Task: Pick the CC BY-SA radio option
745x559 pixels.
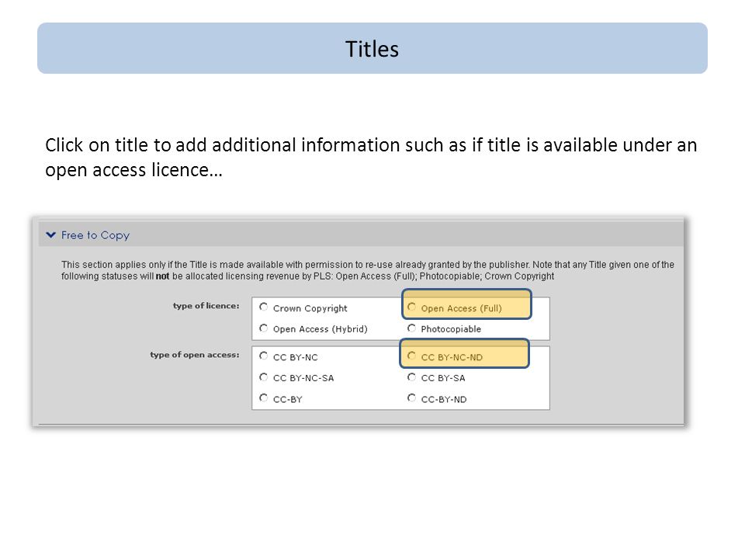Action: point(411,377)
